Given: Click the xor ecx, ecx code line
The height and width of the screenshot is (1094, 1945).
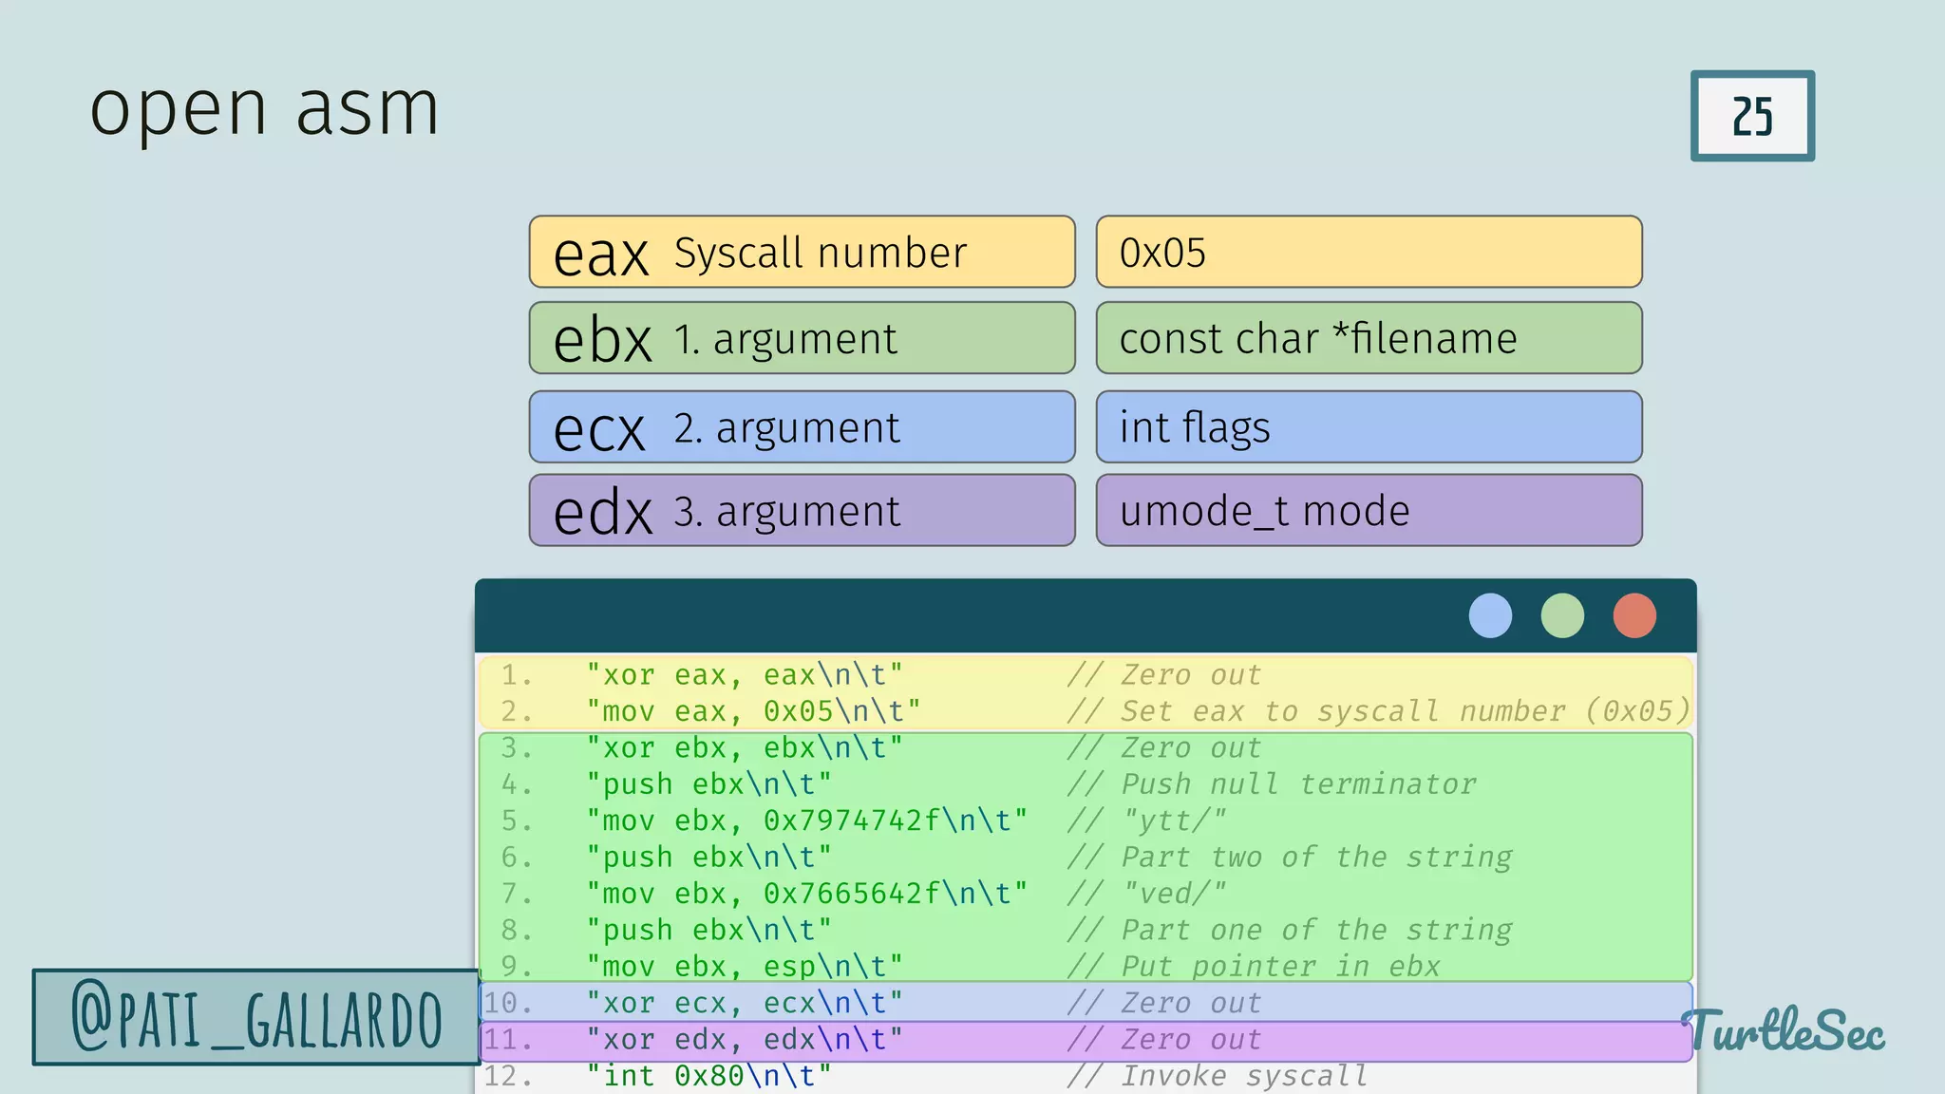Looking at the screenshot, I should click(744, 1003).
